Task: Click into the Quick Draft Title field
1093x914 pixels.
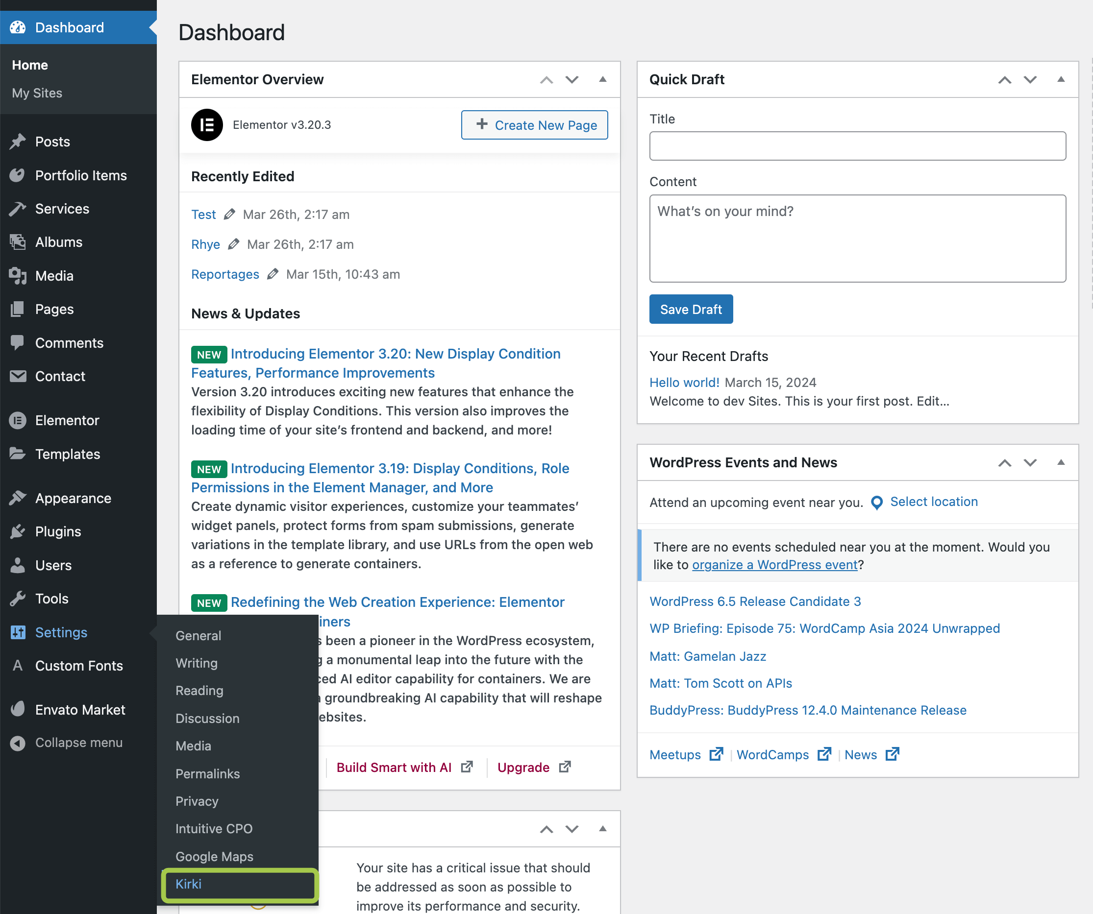Action: click(857, 146)
